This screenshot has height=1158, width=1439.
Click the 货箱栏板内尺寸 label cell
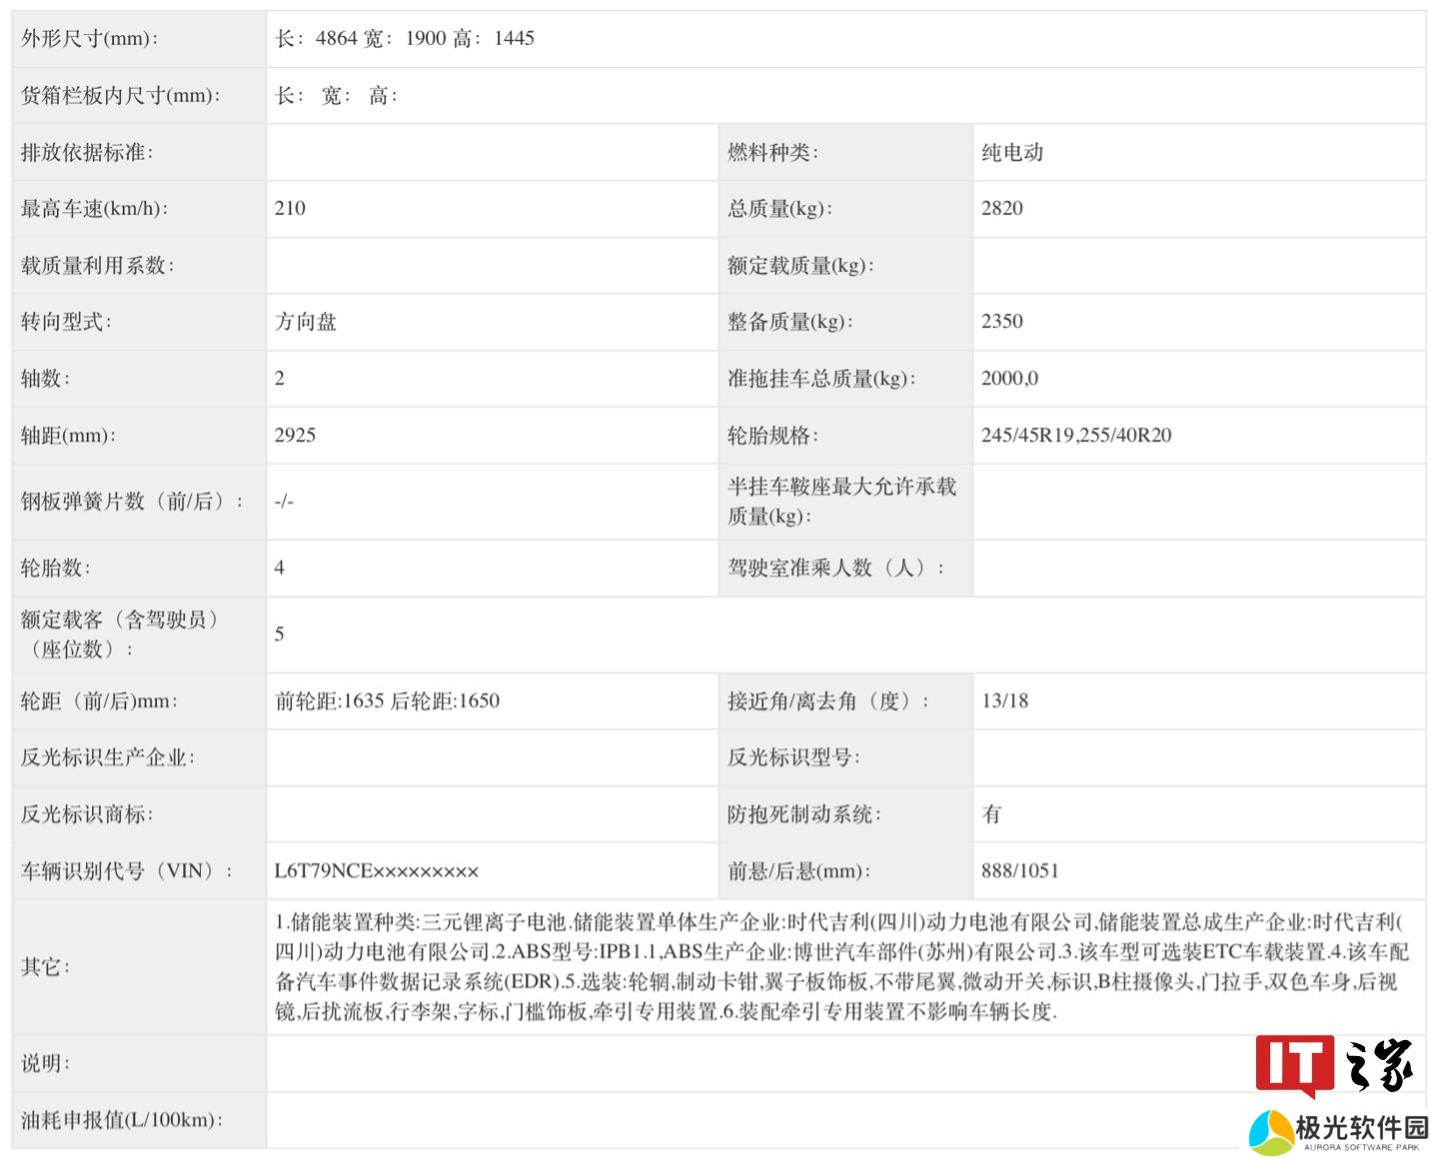click(x=121, y=96)
